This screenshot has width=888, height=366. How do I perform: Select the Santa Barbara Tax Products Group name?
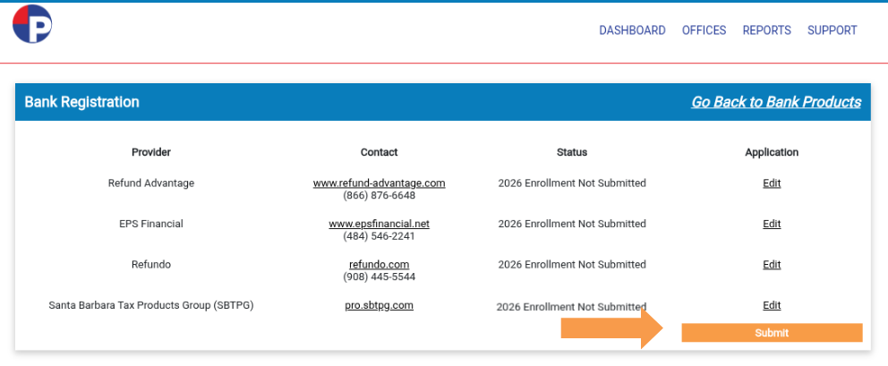point(151,305)
